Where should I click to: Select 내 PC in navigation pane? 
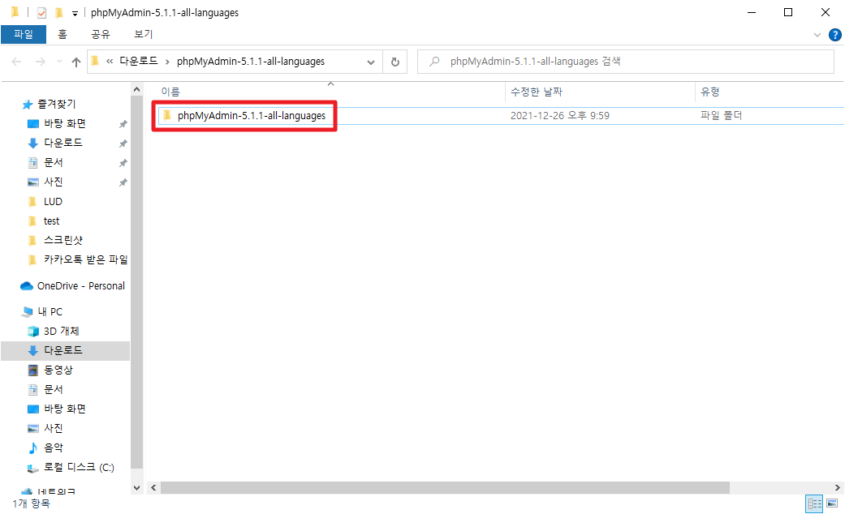coord(50,311)
